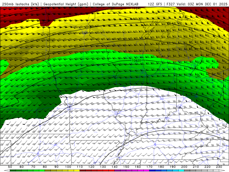229x172 pixels.
Task: Click the color scale value 200
Action: pos(184,167)
